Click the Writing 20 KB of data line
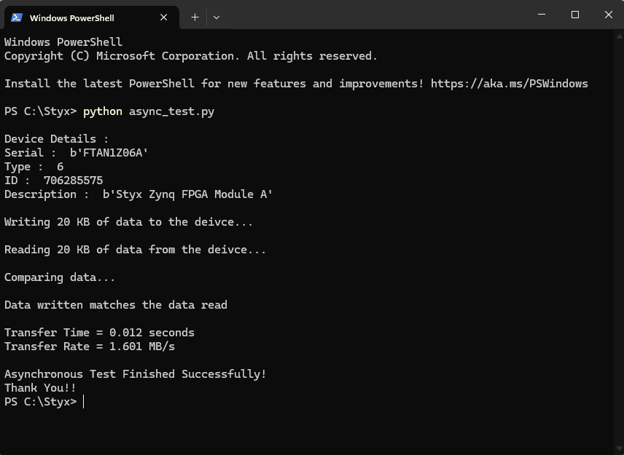The height and width of the screenshot is (455, 624). pos(128,222)
